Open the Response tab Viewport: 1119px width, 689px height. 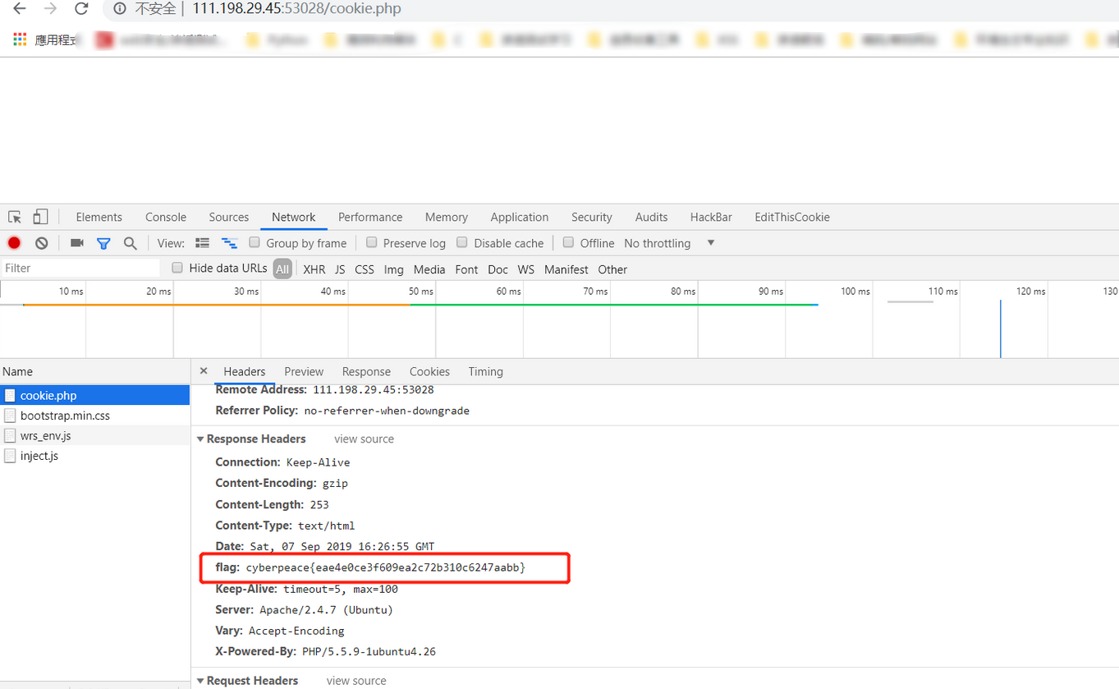366,371
